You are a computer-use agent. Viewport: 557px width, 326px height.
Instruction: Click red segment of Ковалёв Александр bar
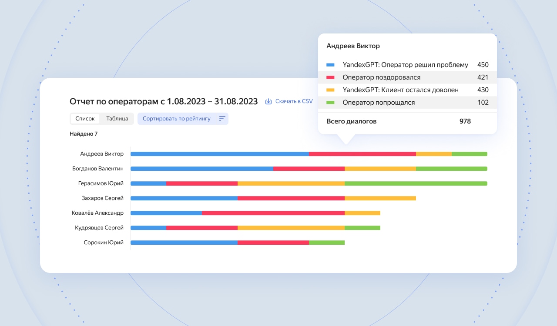coord(273,213)
